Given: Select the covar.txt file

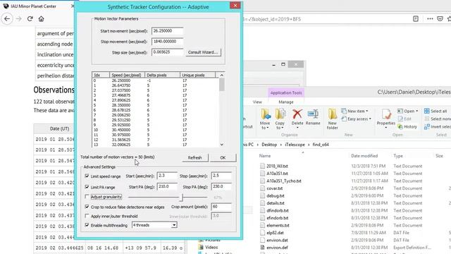Looking at the screenshot, I should (274, 188).
